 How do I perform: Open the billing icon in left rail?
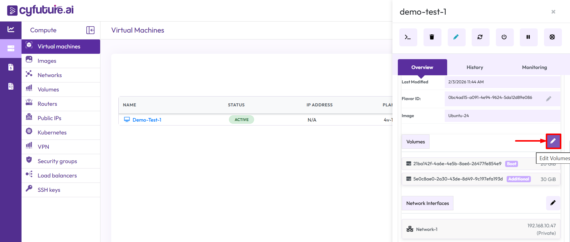tap(11, 67)
